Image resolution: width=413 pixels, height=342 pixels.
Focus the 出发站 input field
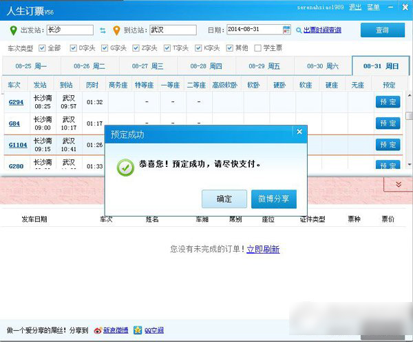tap(70, 30)
